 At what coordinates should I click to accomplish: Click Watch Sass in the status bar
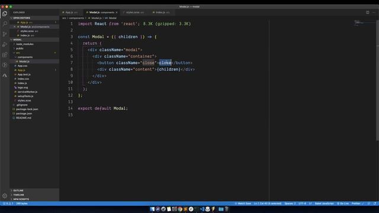(x=243, y=204)
